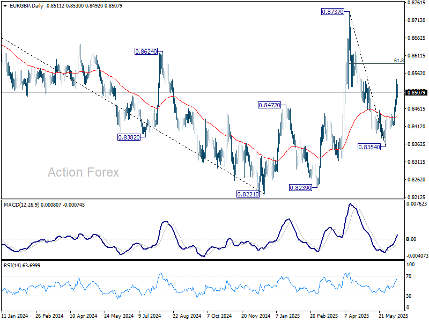Click the 0.87615 price axis value
This screenshot has height=322, width=429.
(x=417, y=3)
